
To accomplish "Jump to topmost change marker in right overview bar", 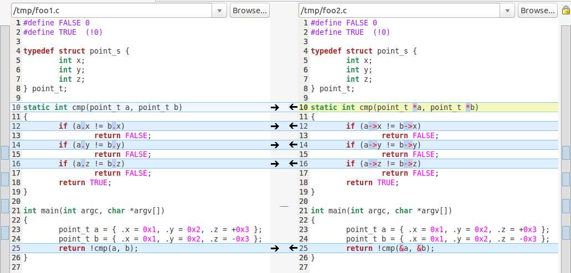I will [x=566, y=153].
